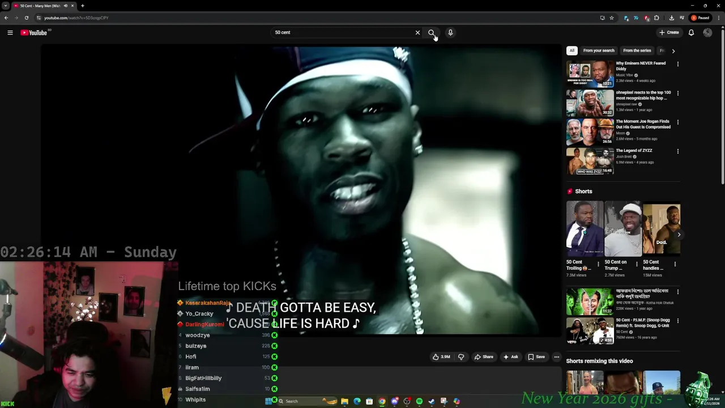725x408 pixels.
Task: Like the video with 3.9M likes
Action: click(441, 357)
